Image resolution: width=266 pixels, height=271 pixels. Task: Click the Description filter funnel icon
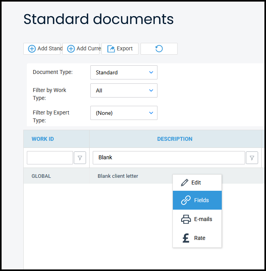pyautogui.click(x=252, y=158)
